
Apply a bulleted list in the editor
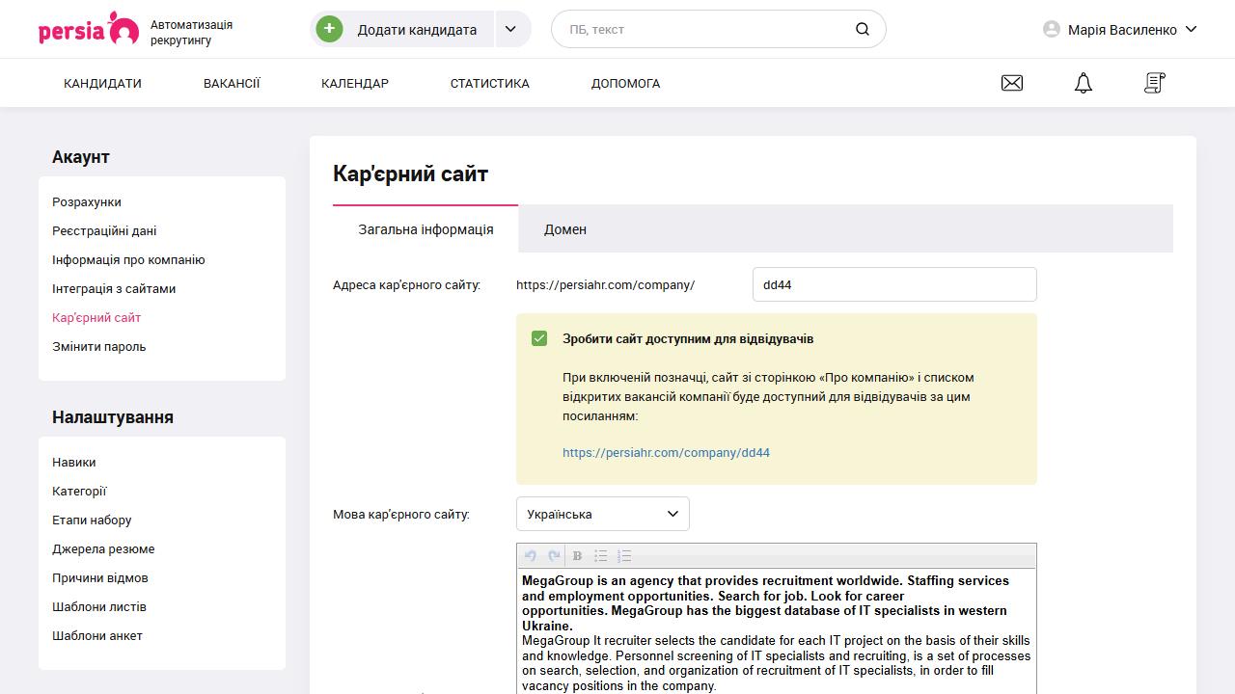[600, 555]
